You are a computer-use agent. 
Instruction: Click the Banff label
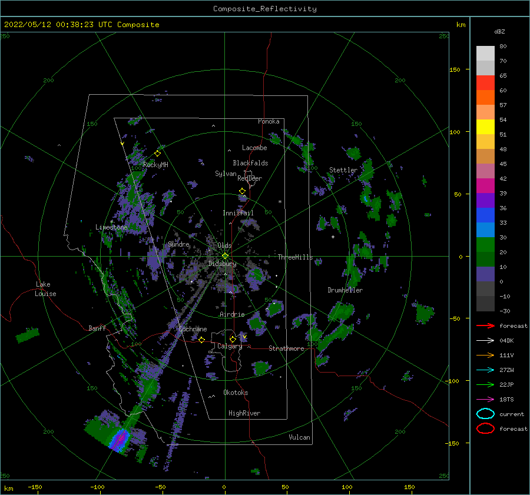97,328
